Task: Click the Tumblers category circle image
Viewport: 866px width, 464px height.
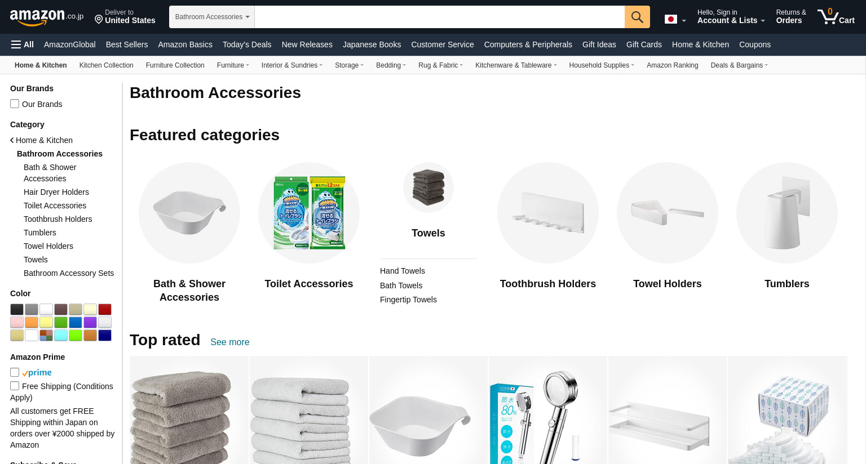Action: pos(787,213)
